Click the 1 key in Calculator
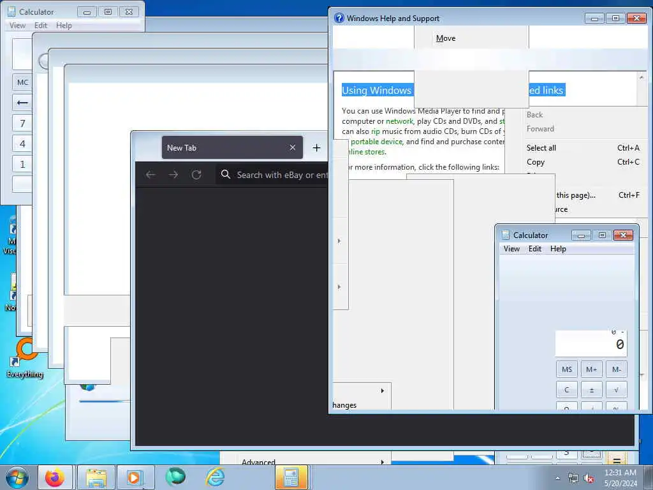 [x=22, y=164]
